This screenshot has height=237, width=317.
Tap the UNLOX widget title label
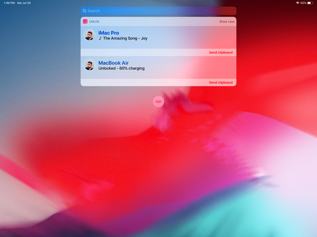click(x=94, y=22)
